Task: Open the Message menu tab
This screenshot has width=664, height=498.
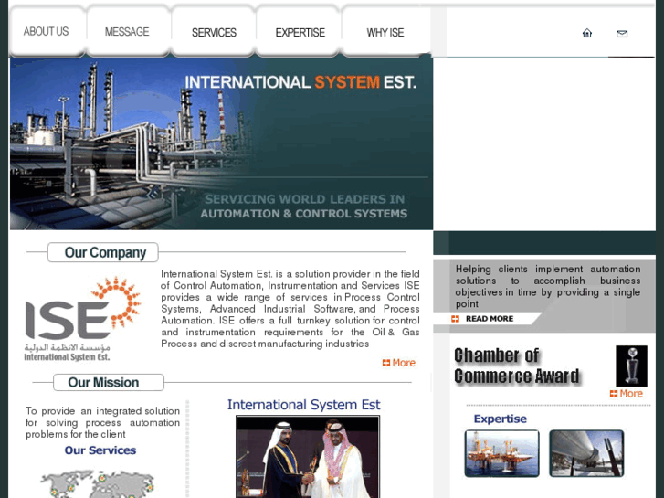Action: (127, 32)
